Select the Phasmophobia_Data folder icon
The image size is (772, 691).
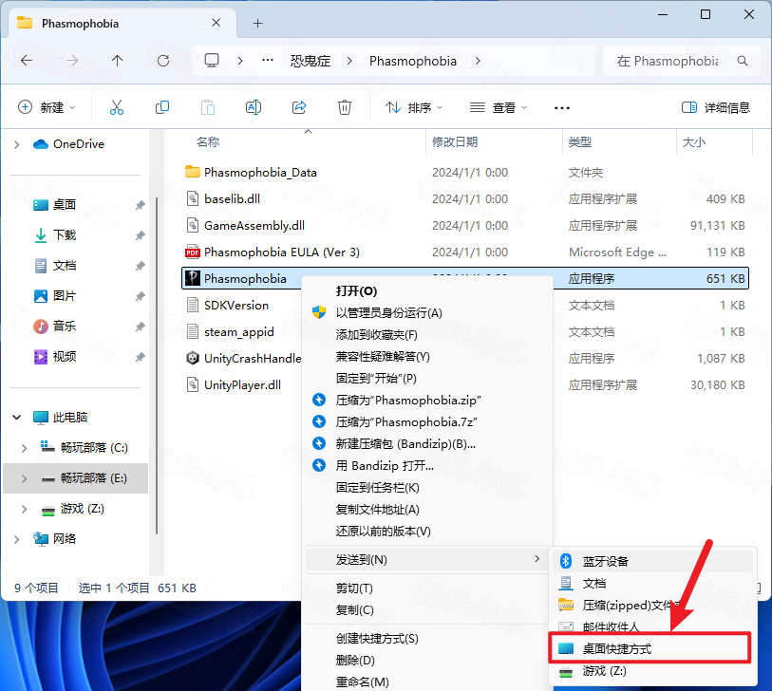click(x=192, y=172)
